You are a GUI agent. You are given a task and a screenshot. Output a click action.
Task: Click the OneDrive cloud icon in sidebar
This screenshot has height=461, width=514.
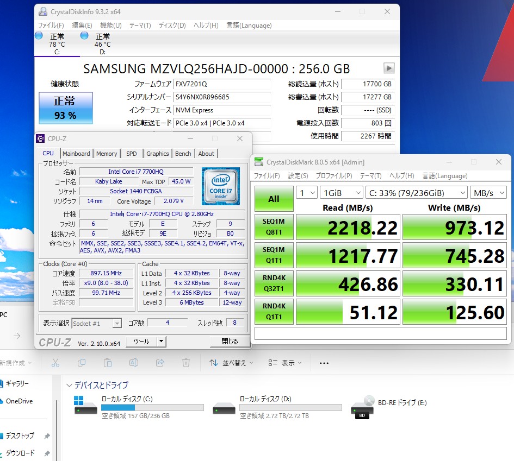coord(1,401)
